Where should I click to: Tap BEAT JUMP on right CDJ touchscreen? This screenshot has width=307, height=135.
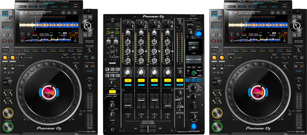coord(284,12)
